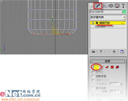Open Configure Modifier Sets icon

tap(122, 52)
